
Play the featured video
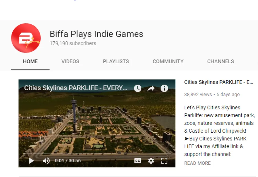pyautogui.click(x=31, y=161)
